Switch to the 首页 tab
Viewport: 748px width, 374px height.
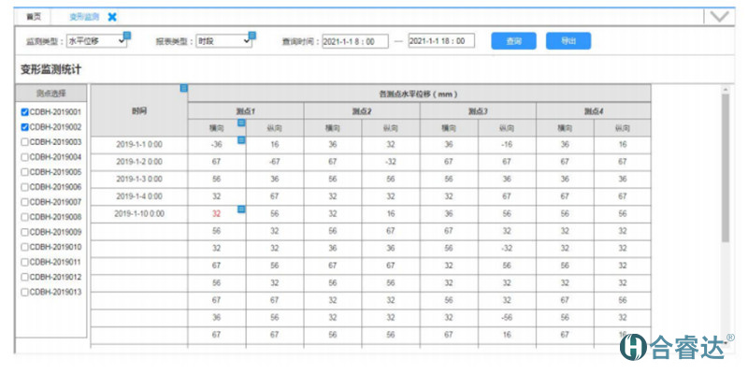point(34,17)
